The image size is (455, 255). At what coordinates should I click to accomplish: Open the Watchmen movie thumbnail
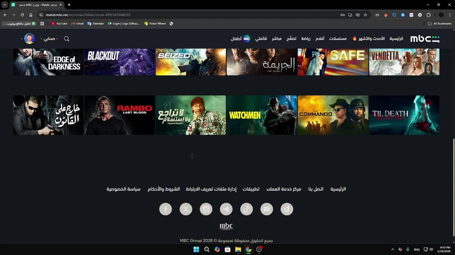tap(262, 115)
